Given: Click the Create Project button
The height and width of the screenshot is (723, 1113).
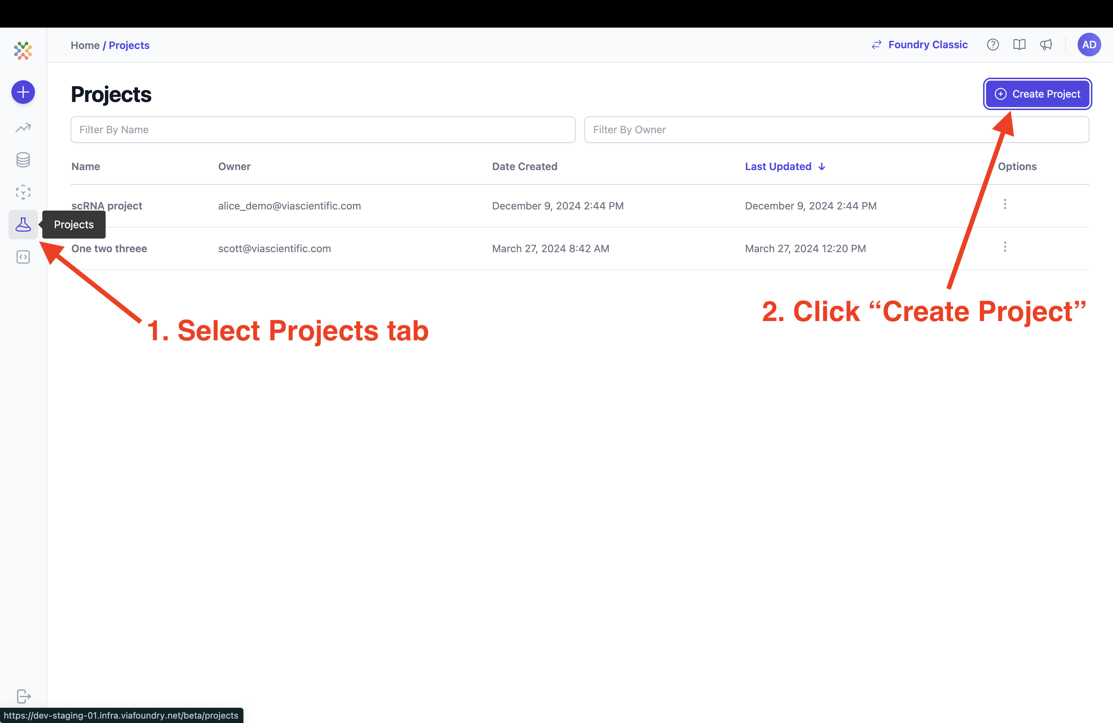Looking at the screenshot, I should 1037,94.
